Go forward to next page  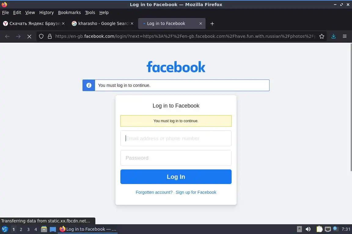(18, 36)
